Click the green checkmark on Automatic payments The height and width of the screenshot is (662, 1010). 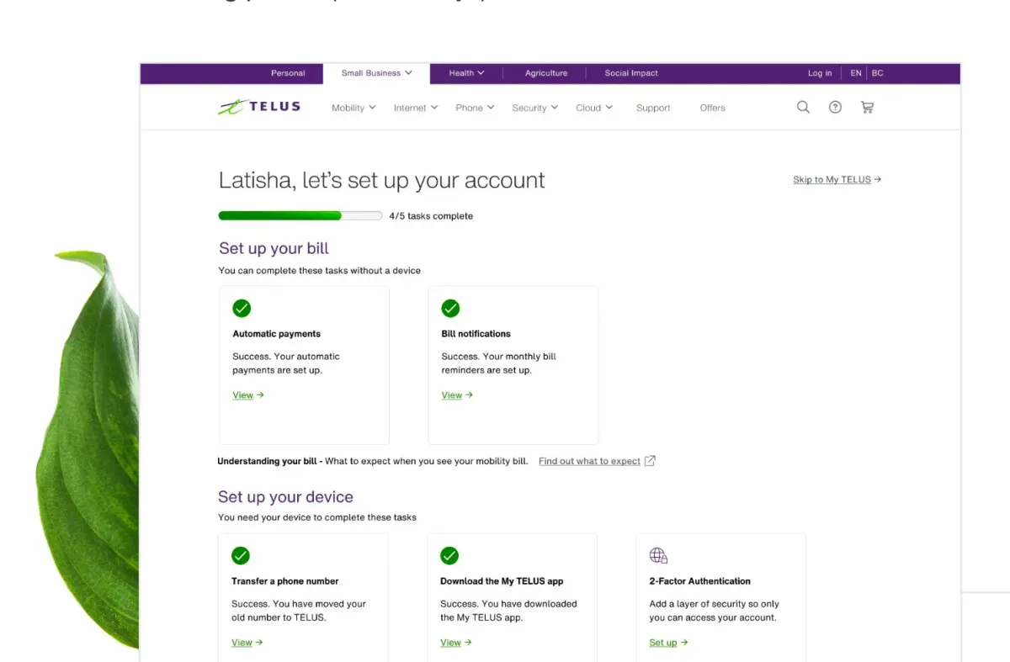coord(242,308)
